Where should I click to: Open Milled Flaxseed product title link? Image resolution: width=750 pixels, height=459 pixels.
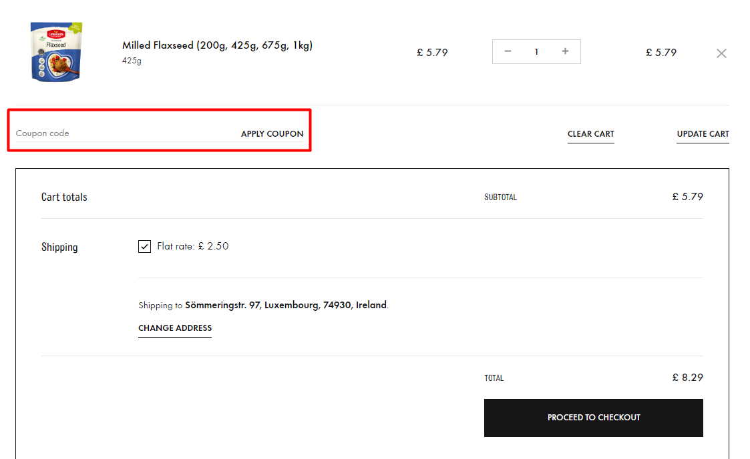point(217,45)
